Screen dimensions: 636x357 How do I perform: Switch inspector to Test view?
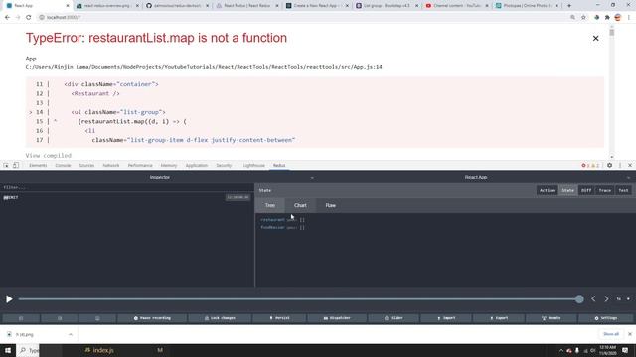coord(623,190)
